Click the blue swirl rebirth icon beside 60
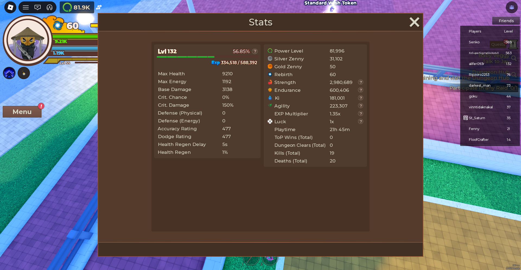The height and width of the screenshot is (270, 521). 58,26
